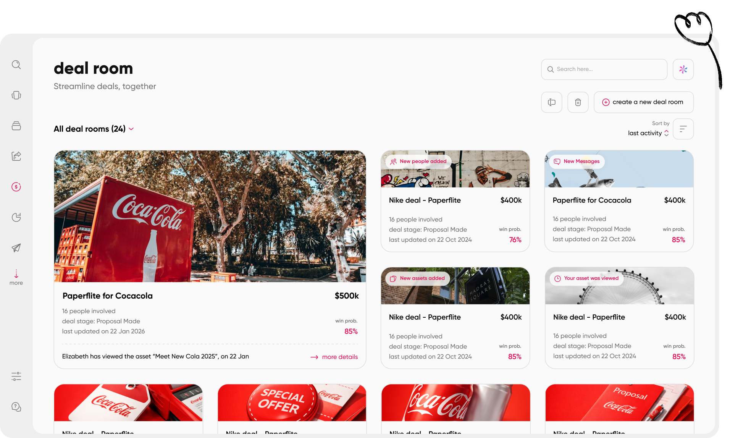This screenshot has width=751, height=438.
Task: Click the duplicate layout button beside the trash
Action: click(551, 102)
